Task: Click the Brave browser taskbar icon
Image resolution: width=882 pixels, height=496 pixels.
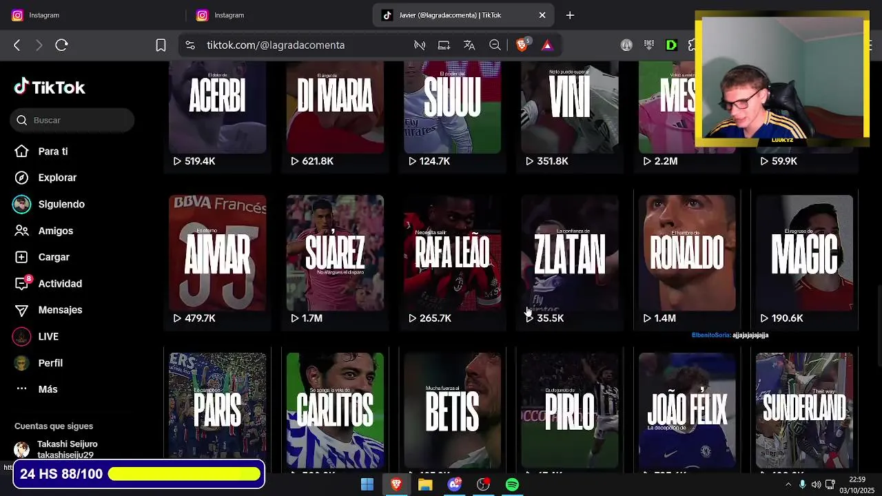Action: click(396, 484)
